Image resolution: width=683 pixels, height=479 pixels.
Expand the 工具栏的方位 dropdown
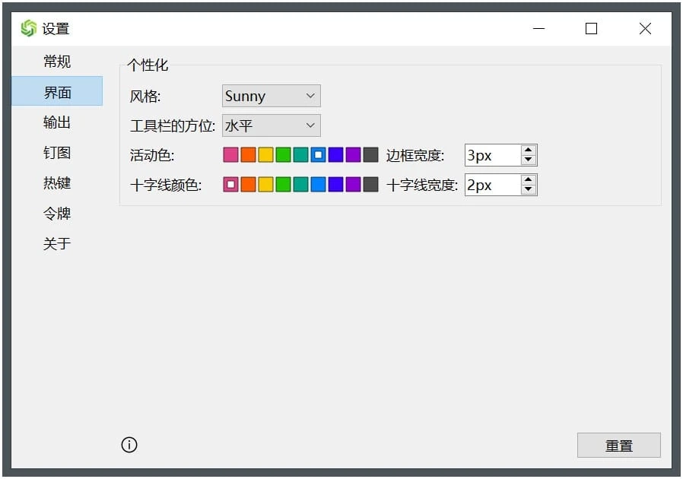(271, 125)
